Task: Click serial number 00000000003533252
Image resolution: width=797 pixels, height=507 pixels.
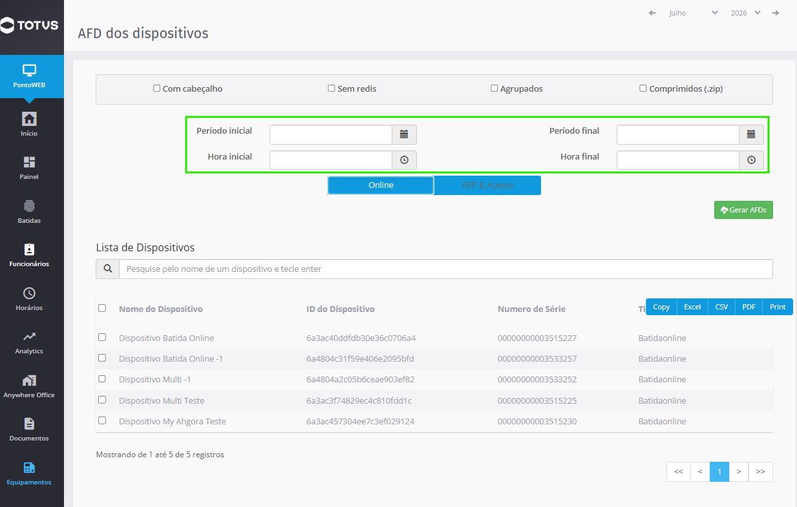Action: click(x=537, y=379)
